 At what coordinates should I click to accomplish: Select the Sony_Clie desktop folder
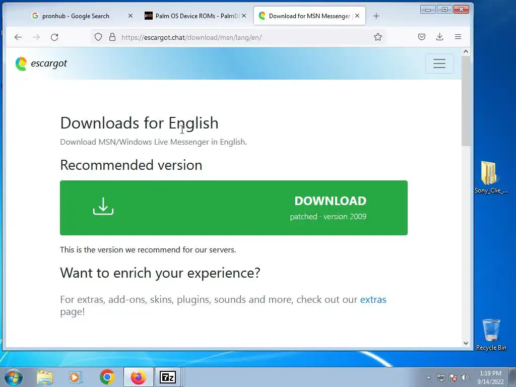[490, 177]
